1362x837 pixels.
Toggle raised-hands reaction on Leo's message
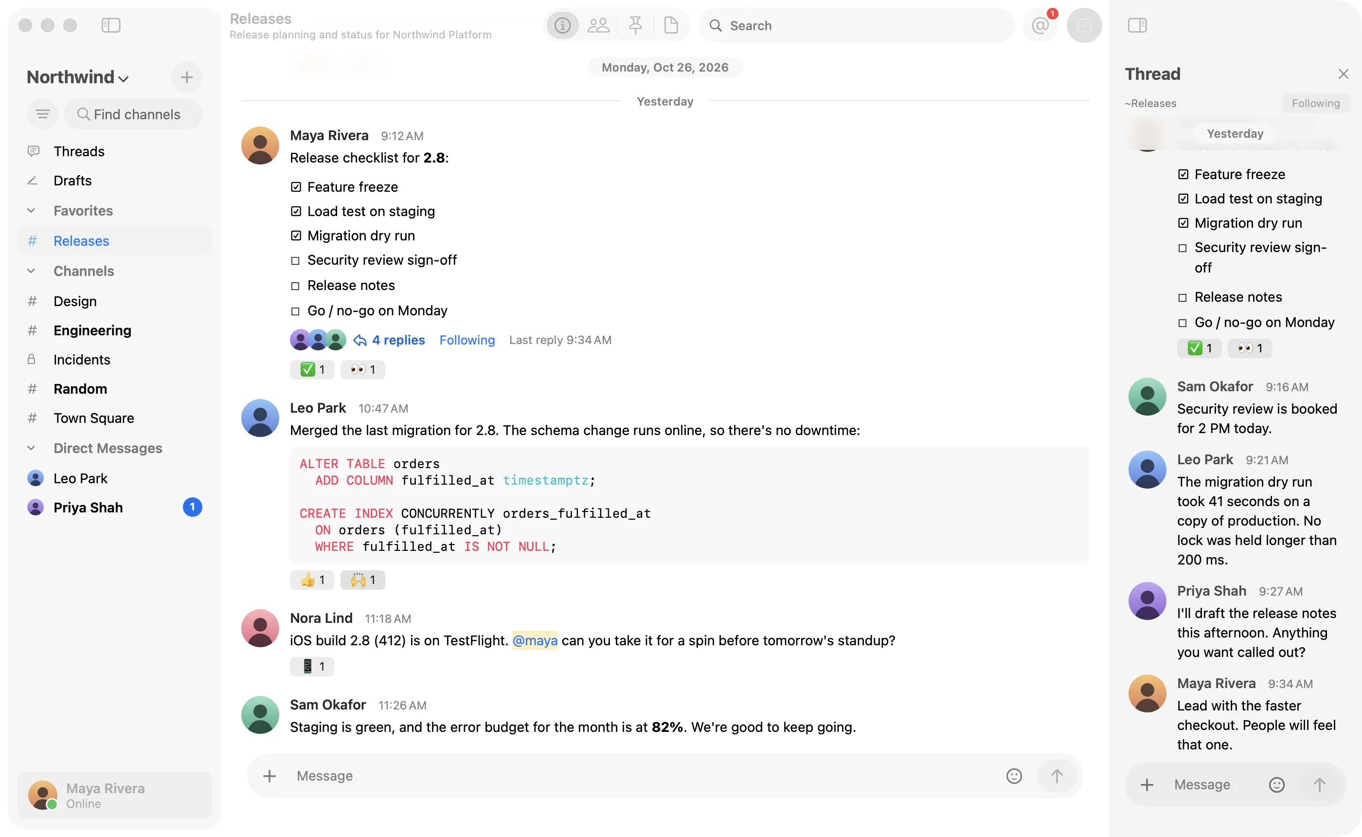(x=362, y=580)
